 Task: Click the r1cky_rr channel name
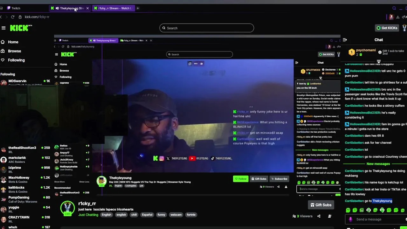pos(87,204)
